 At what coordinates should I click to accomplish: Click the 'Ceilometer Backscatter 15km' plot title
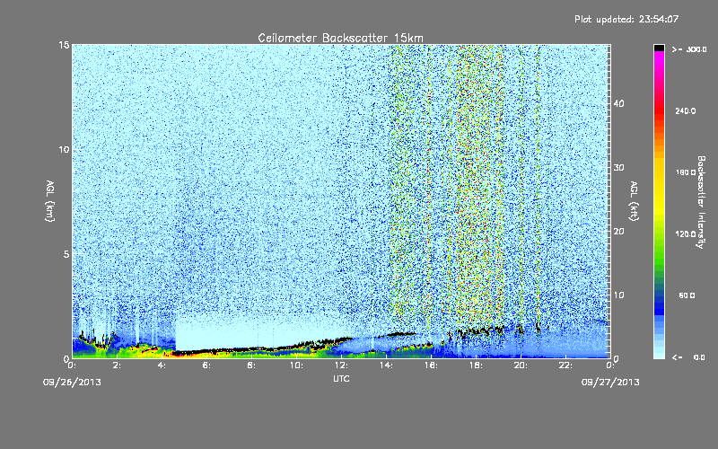pos(341,38)
